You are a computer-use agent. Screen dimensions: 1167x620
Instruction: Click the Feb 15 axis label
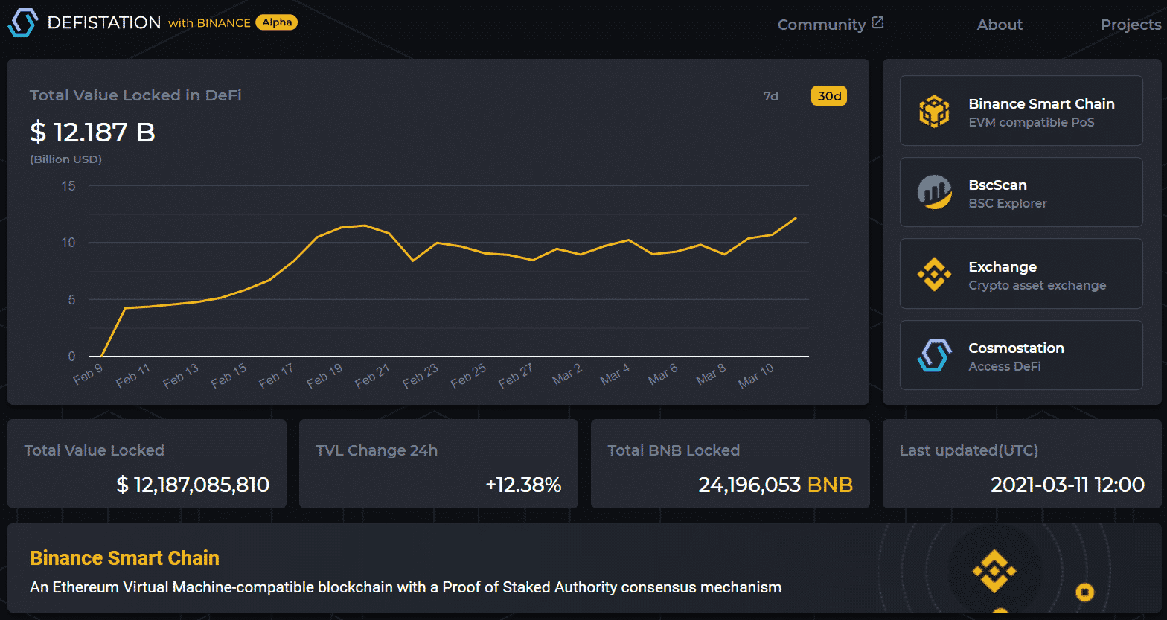tap(228, 377)
